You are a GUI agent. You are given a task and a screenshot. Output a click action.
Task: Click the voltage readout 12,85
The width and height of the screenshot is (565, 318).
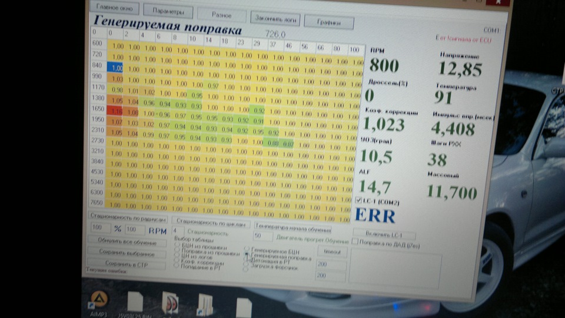point(460,69)
